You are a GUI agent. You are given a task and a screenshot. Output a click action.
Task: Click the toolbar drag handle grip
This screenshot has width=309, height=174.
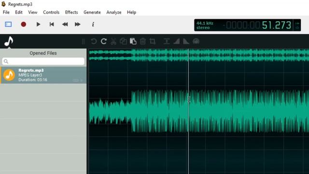84,42
